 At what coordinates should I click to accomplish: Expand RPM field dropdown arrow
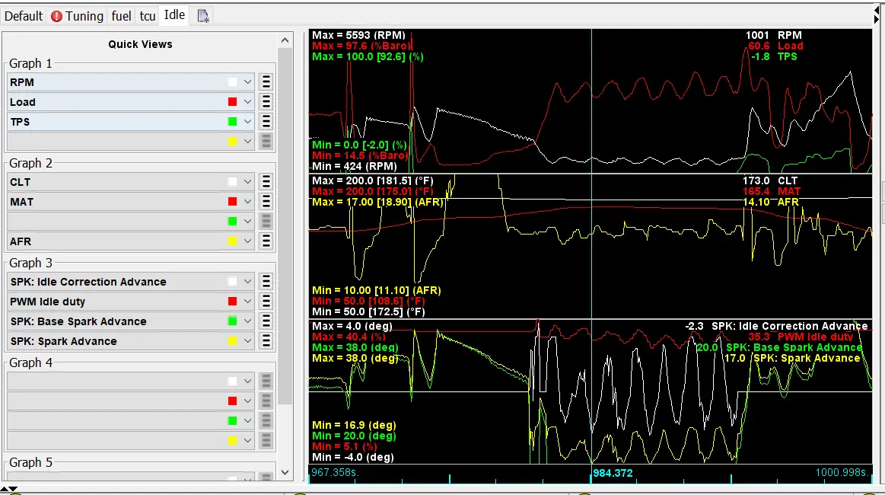click(x=247, y=82)
